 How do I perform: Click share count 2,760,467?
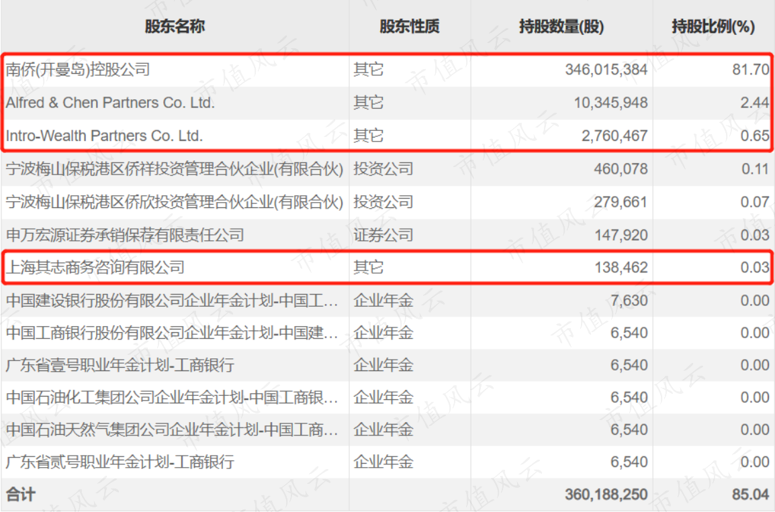point(614,136)
